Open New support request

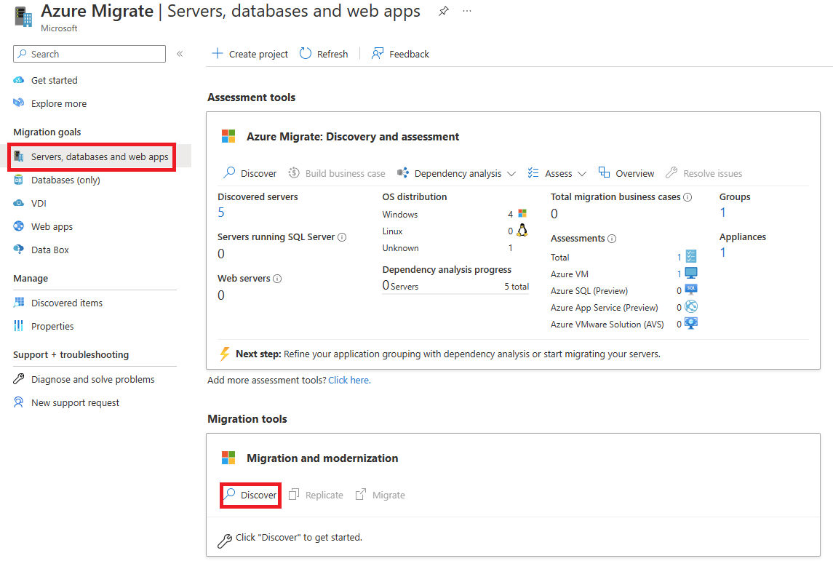[76, 402]
